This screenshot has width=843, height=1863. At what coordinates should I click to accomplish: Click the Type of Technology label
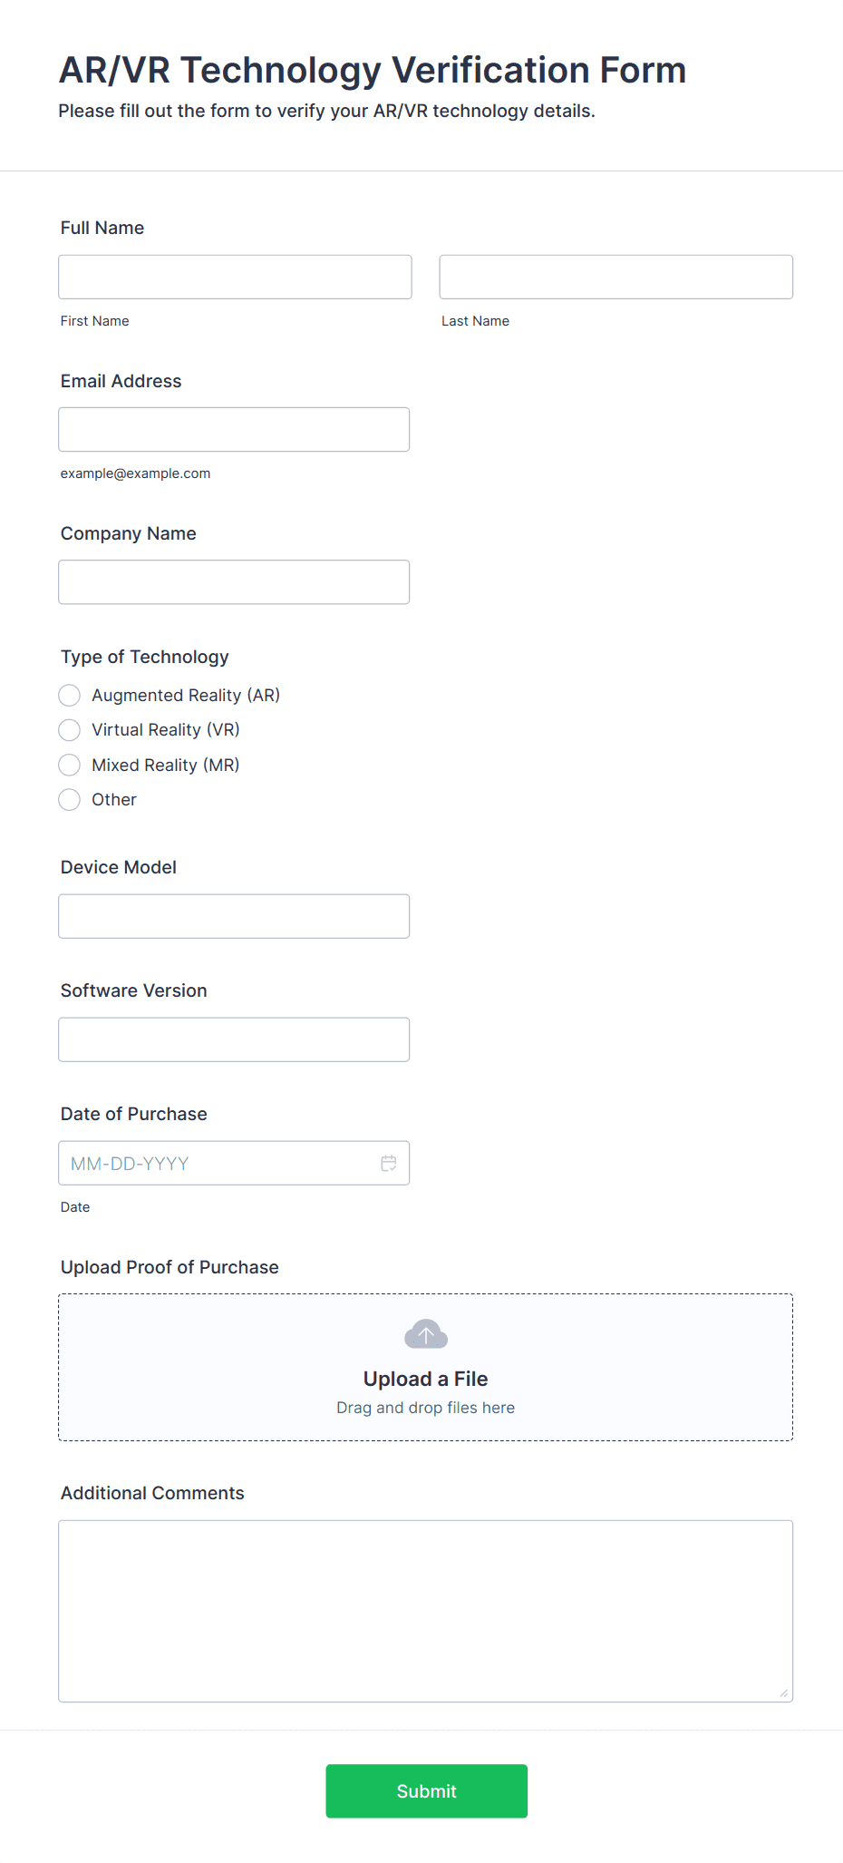(145, 657)
